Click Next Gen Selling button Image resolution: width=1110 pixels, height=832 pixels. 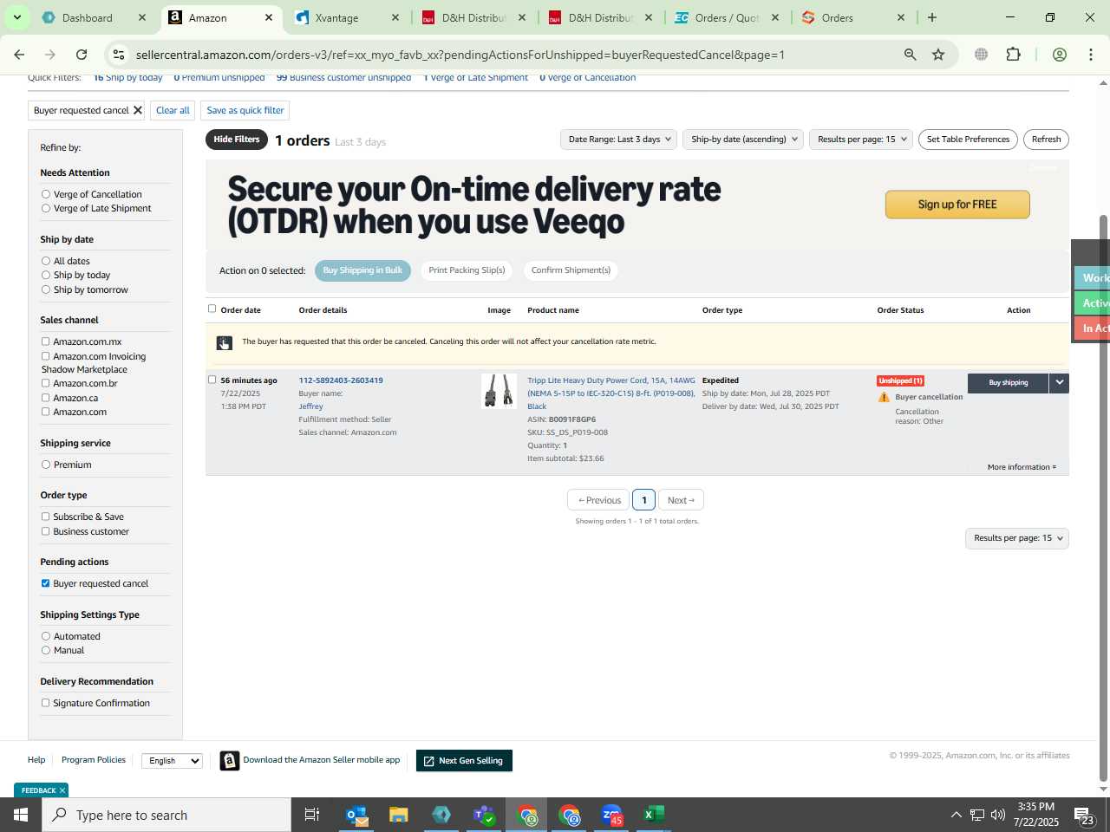pyautogui.click(x=464, y=761)
